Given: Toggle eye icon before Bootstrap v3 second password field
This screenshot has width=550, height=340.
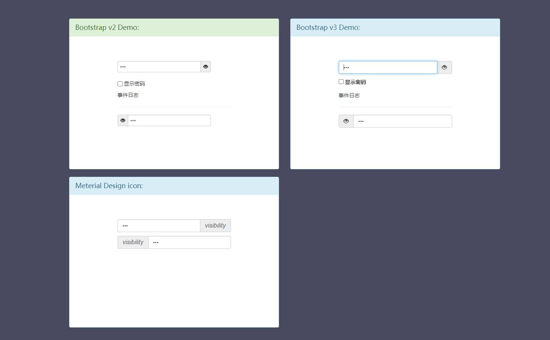Looking at the screenshot, I should point(346,121).
